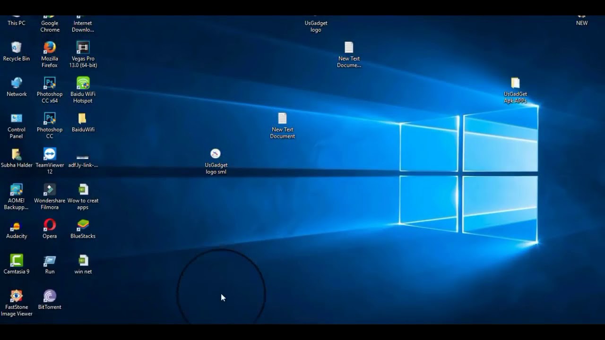Screen dimensions: 605x340
Task: Select the NEW desktop item
Action: pyautogui.click(x=582, y=21)
